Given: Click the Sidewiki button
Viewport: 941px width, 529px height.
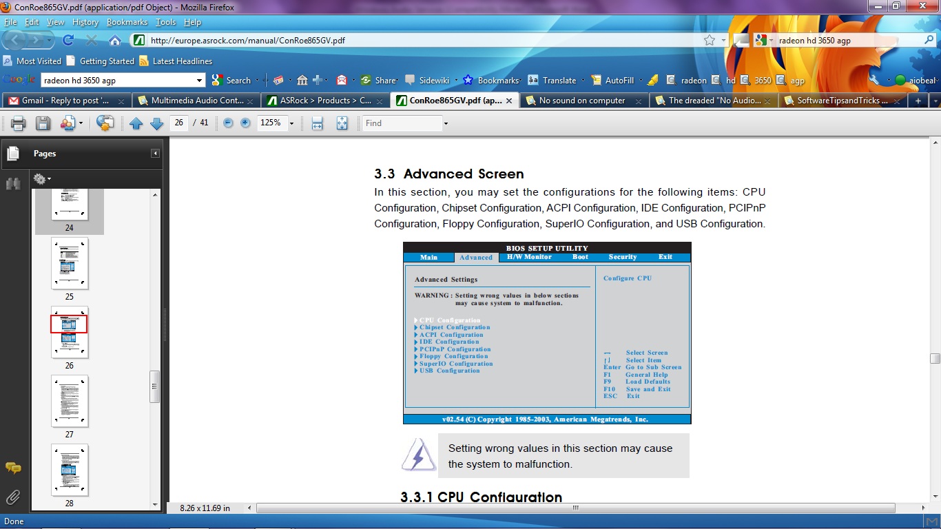Looking at the screenshot, I should [x=426, y=80].
